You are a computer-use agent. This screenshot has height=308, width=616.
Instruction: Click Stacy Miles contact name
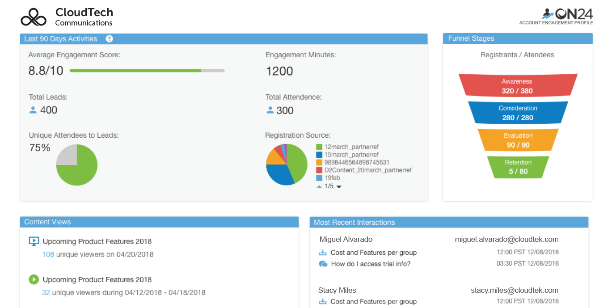pyautogui.click(x=337, y=291)
